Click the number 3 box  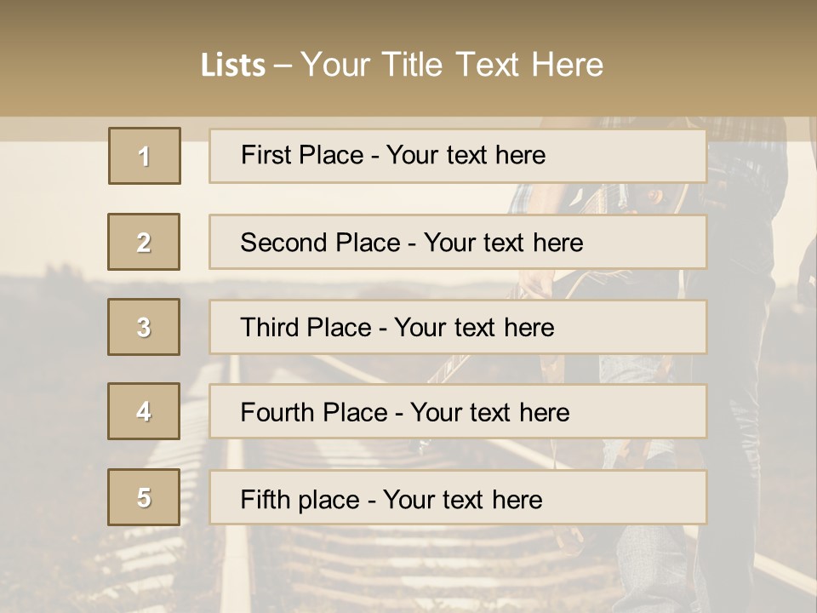pyautogui.click(x=144, y=327)
